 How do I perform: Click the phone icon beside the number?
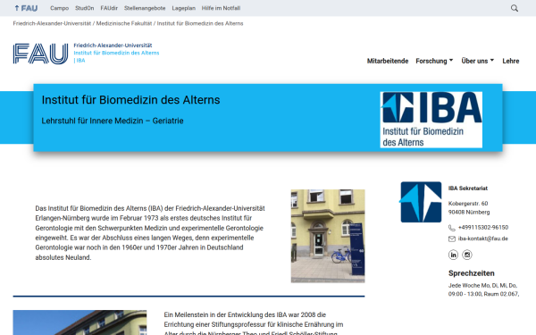(x=451, y=228)
